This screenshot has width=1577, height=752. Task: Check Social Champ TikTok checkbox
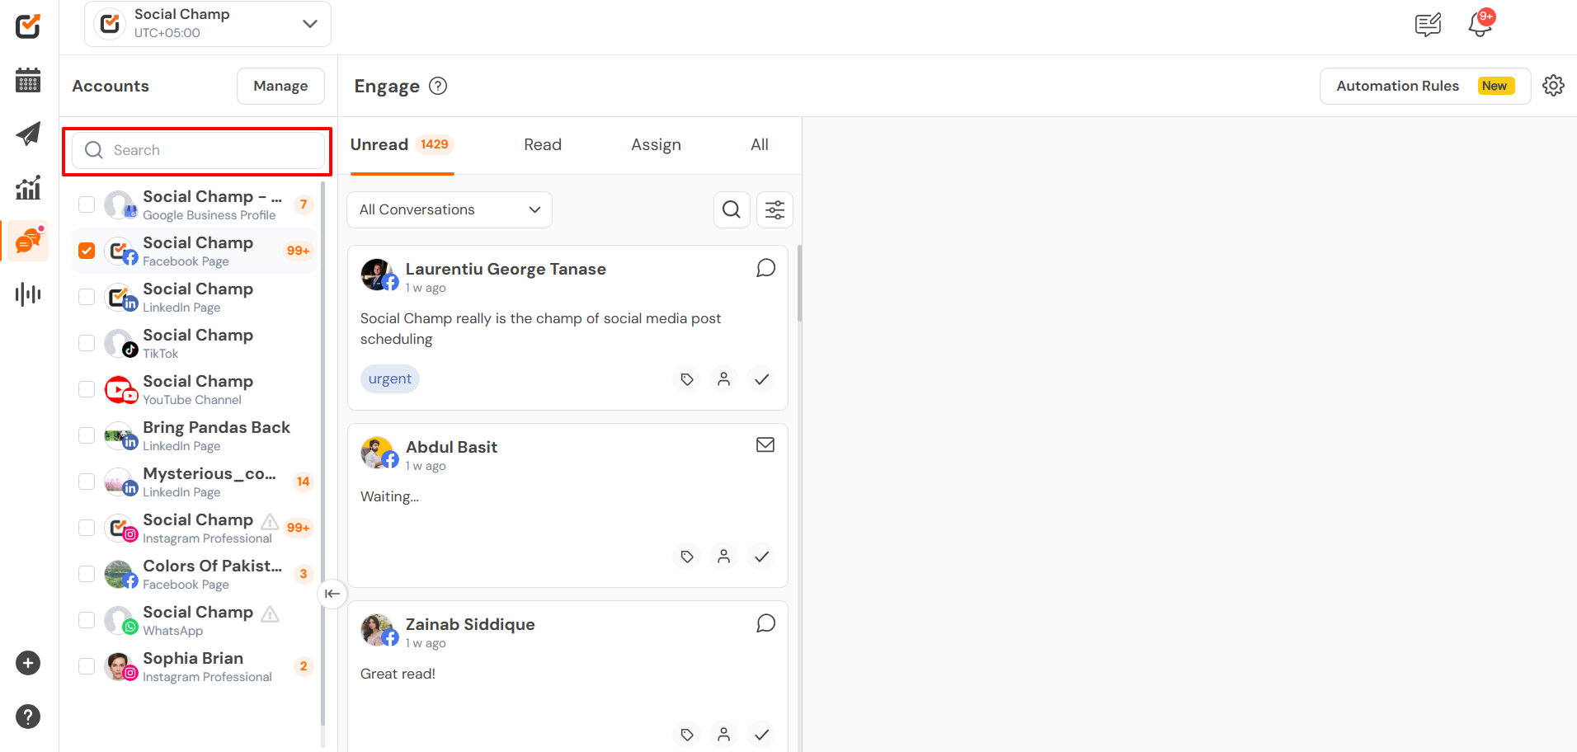pos(87,343)
